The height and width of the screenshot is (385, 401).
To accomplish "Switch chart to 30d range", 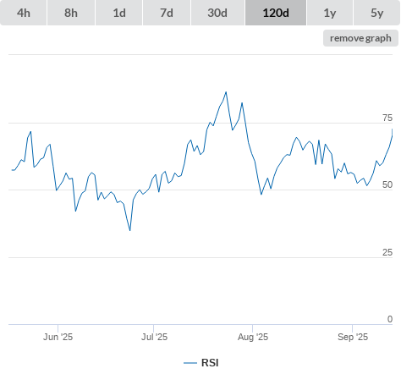I will [x=217, y=13].
